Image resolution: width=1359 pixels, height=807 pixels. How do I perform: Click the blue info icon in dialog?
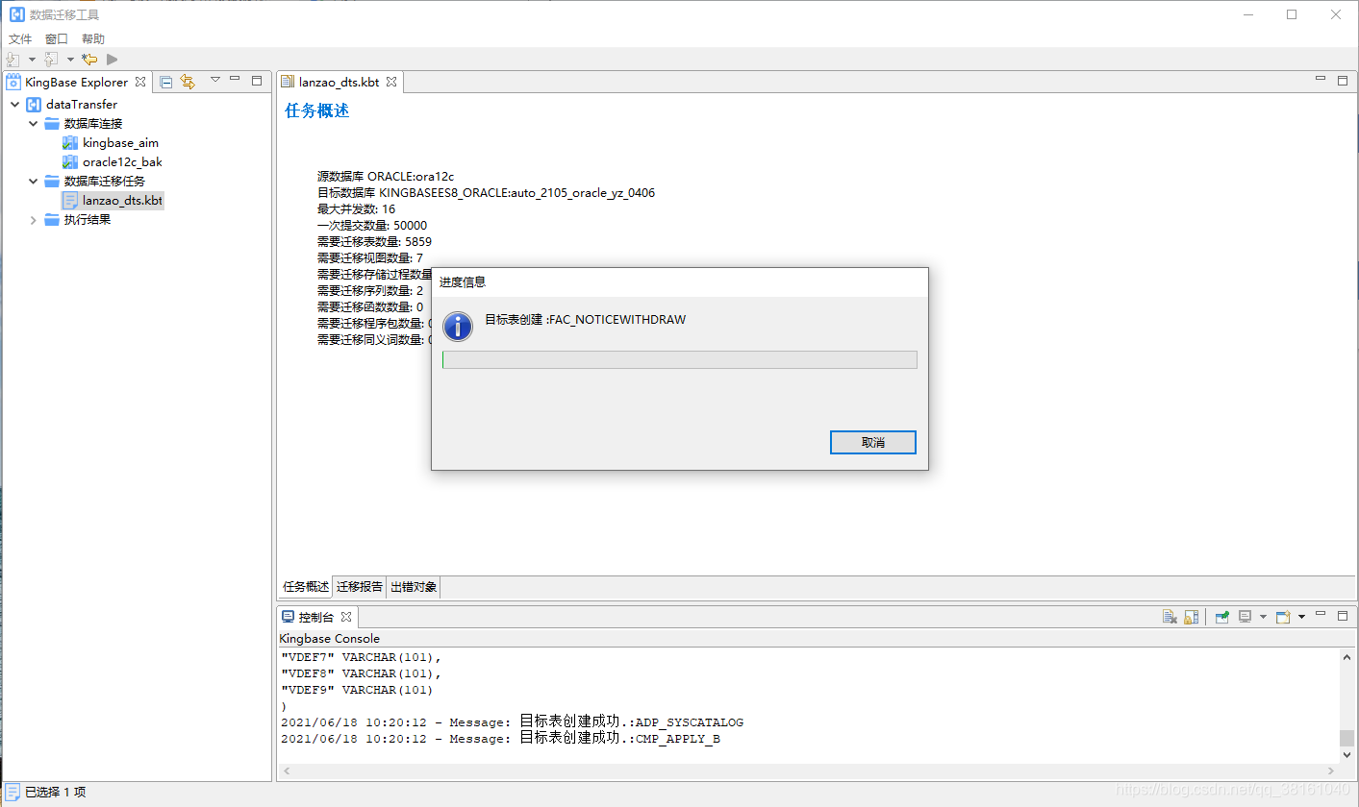[458, 327]
